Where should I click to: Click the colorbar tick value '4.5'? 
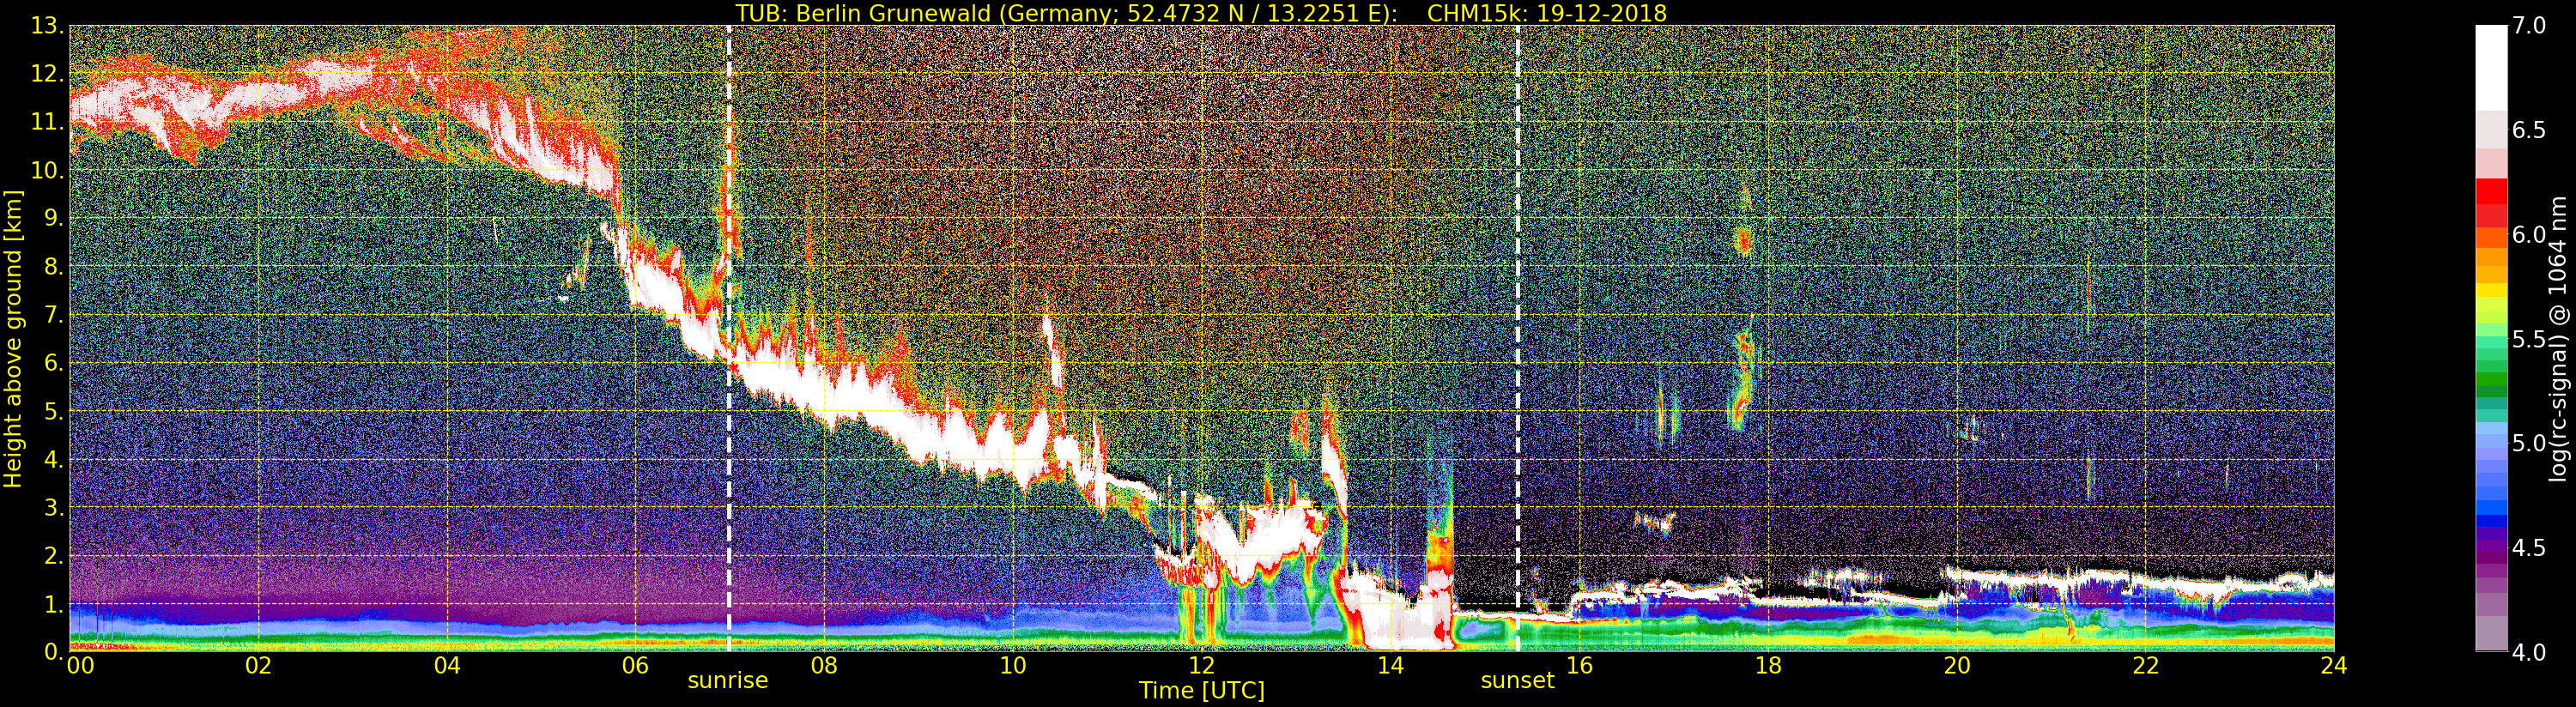pos(2528,548)
